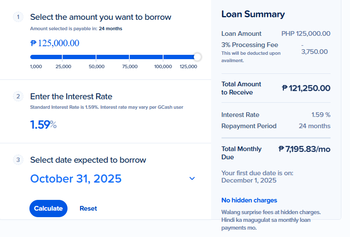Click the Loan Summary heading
The image size is (350, 237).
(253, 14)
